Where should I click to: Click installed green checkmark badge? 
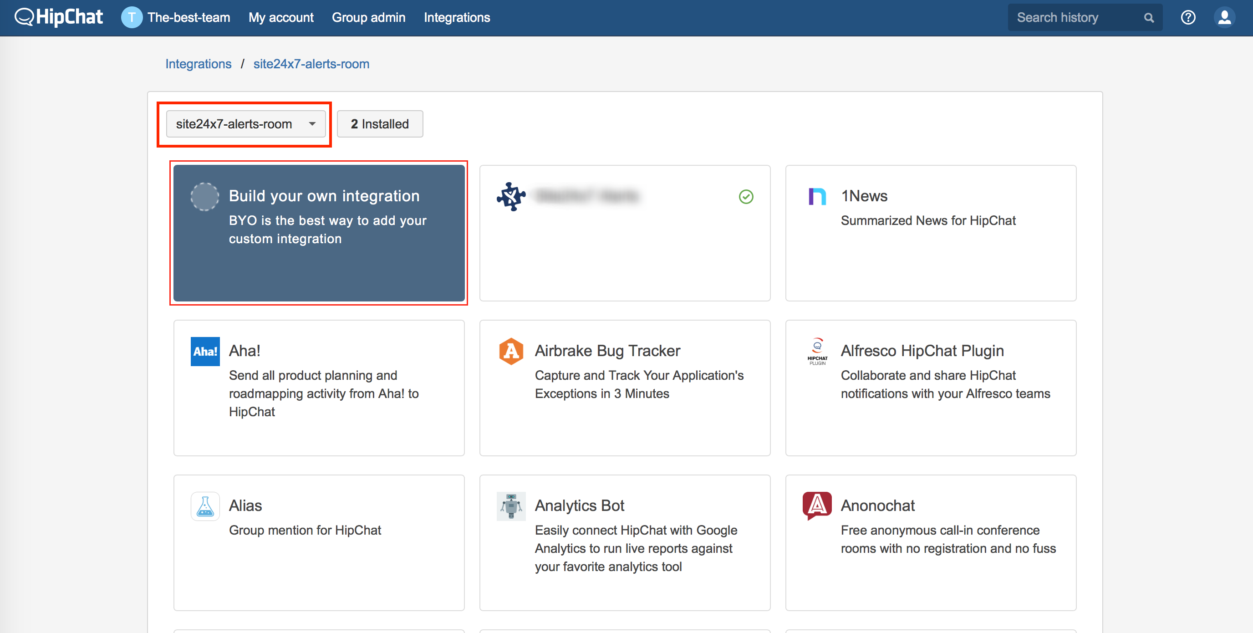coord(746,197)
